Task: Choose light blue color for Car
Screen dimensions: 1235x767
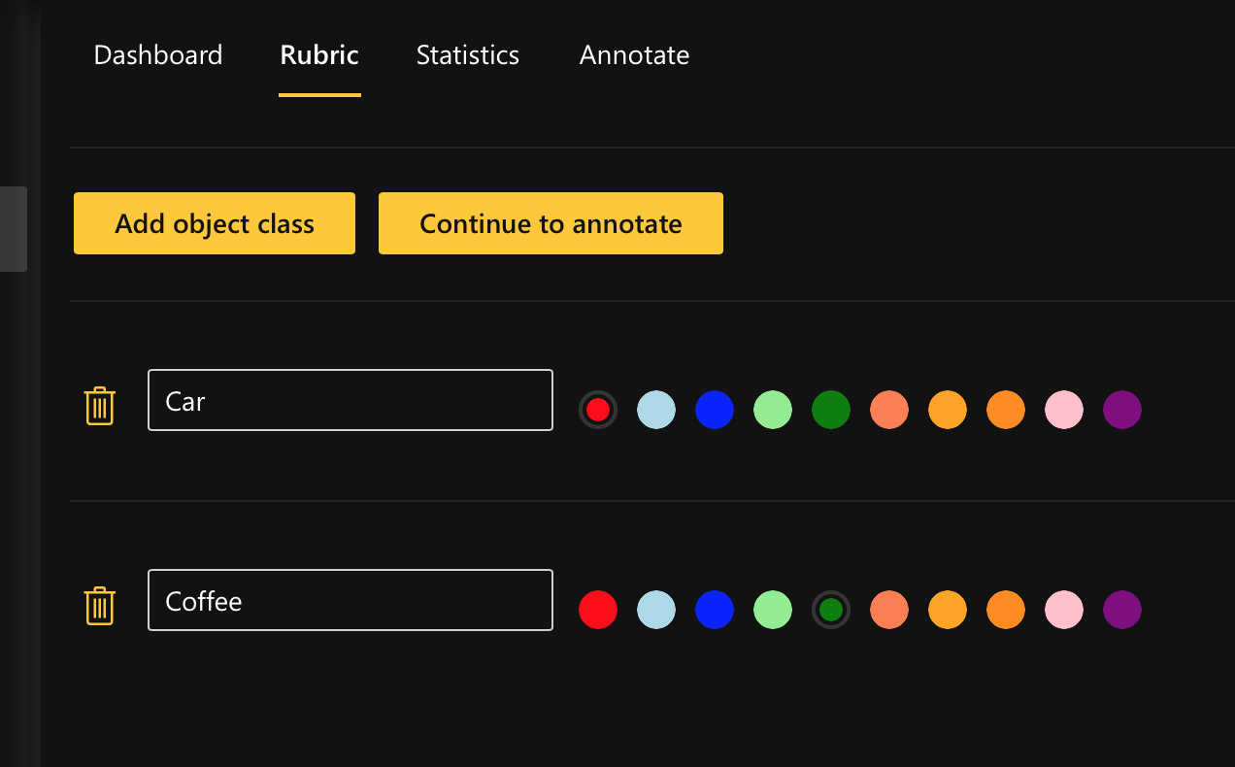Action: (x=656, y=410)
